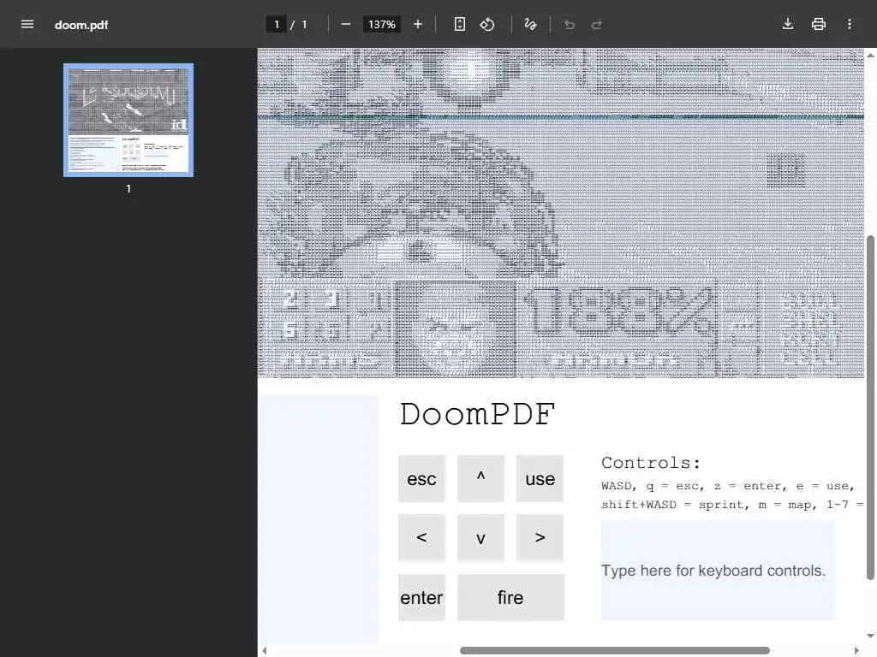Click the < turn left button
This screenshot has width=877, height=657.
click(421, 537)
